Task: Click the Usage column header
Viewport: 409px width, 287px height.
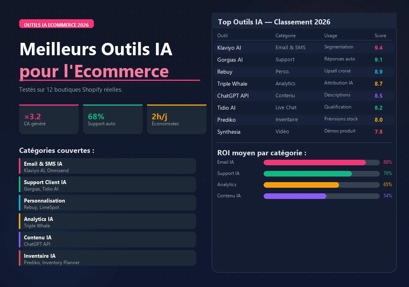Action: [330, 36]
